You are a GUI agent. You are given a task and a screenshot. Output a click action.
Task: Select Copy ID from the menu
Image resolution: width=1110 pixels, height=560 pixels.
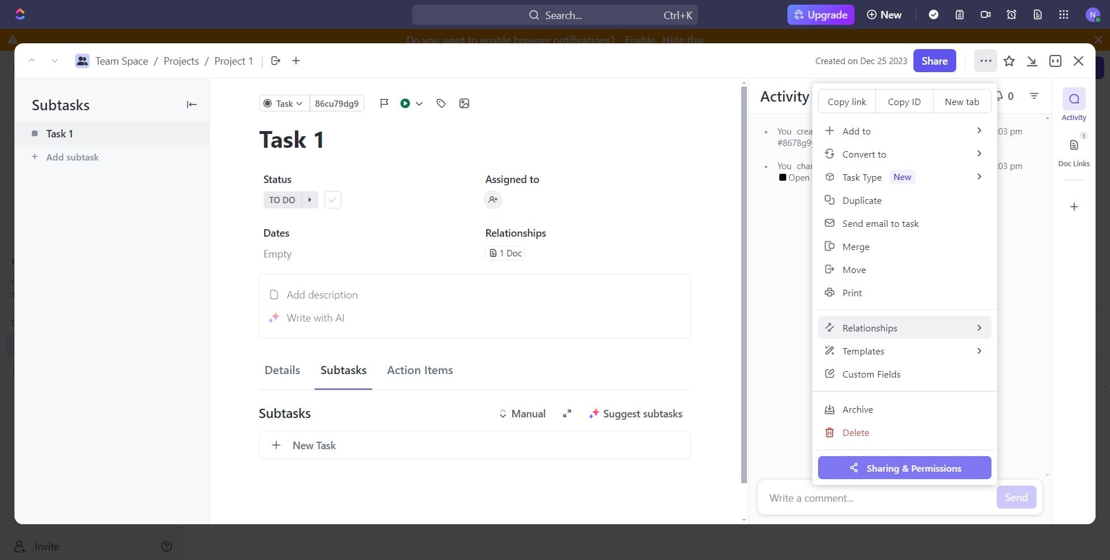tap(904, 101)
